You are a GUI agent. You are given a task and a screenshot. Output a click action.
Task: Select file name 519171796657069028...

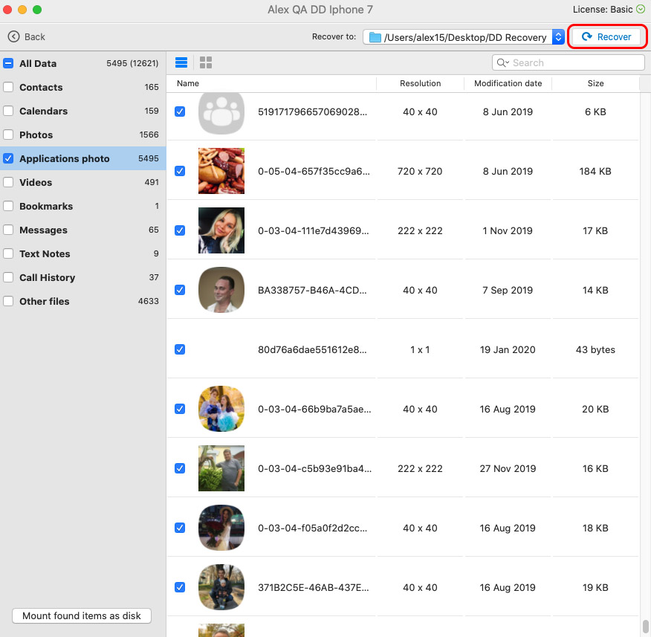[312, 111]
